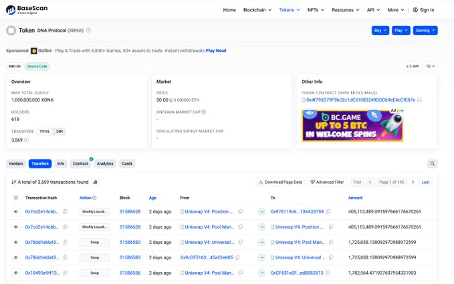Copy the token contract address
Viewport: 454px width, 284px height.
point(419,100)
